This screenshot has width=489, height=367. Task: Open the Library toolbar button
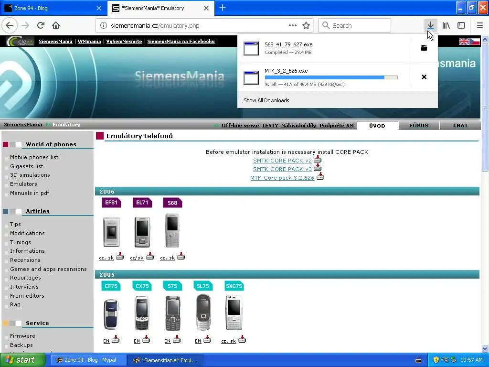446,25
